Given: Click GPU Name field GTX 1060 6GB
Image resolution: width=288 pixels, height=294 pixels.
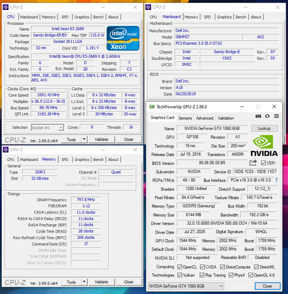Looking at the screenshot, I should [x=212, y=128].
